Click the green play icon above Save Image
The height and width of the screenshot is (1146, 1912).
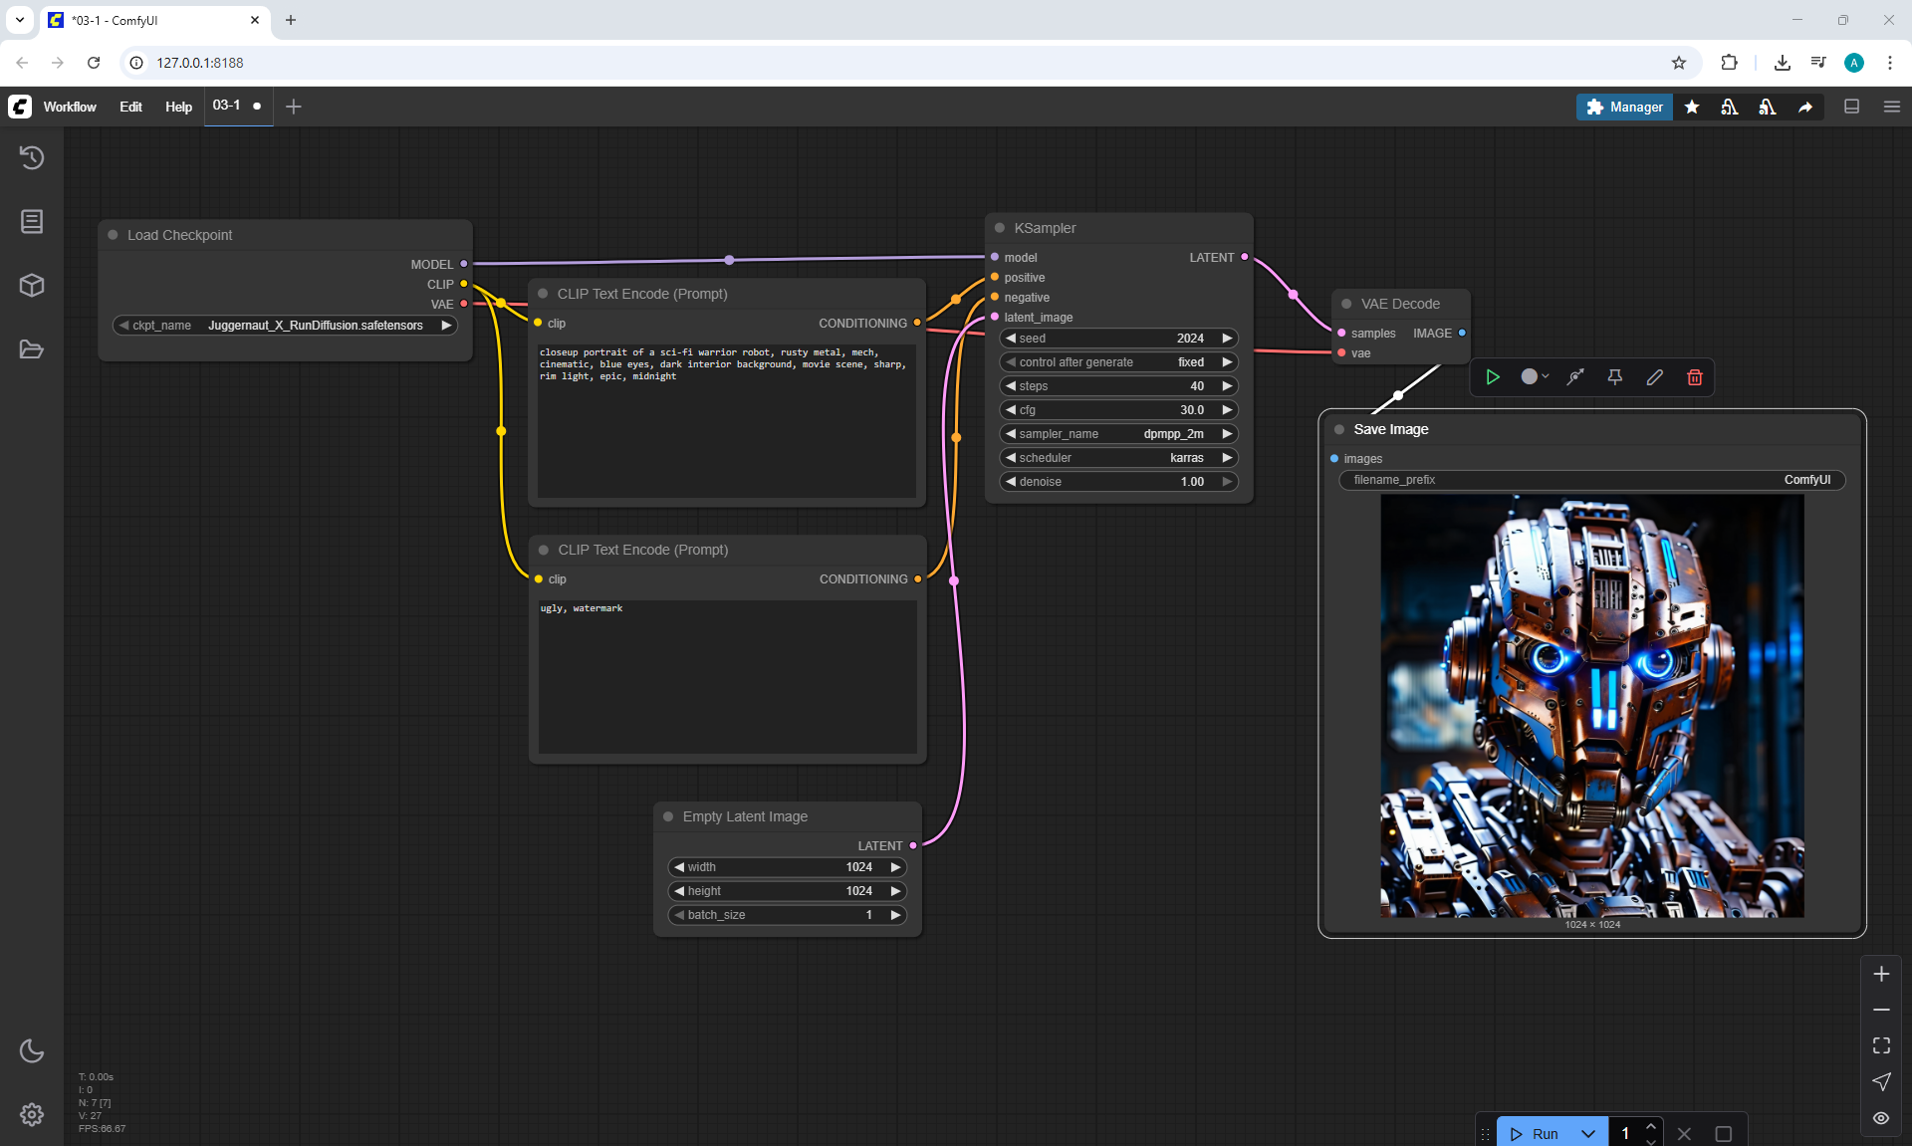point(1492,377)
